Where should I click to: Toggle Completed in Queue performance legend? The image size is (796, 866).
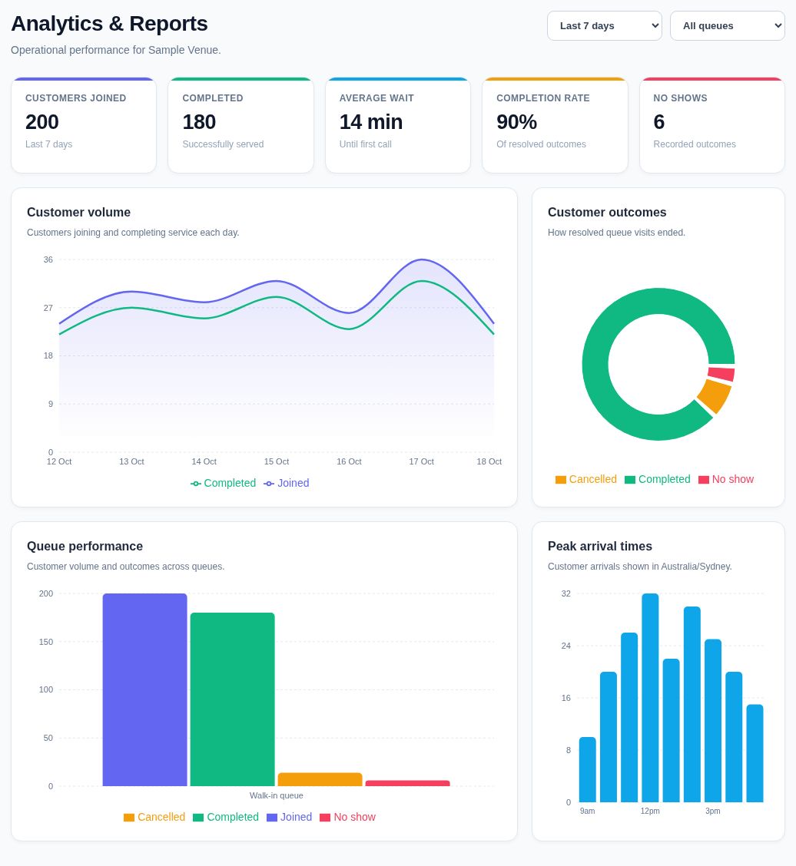226,818
